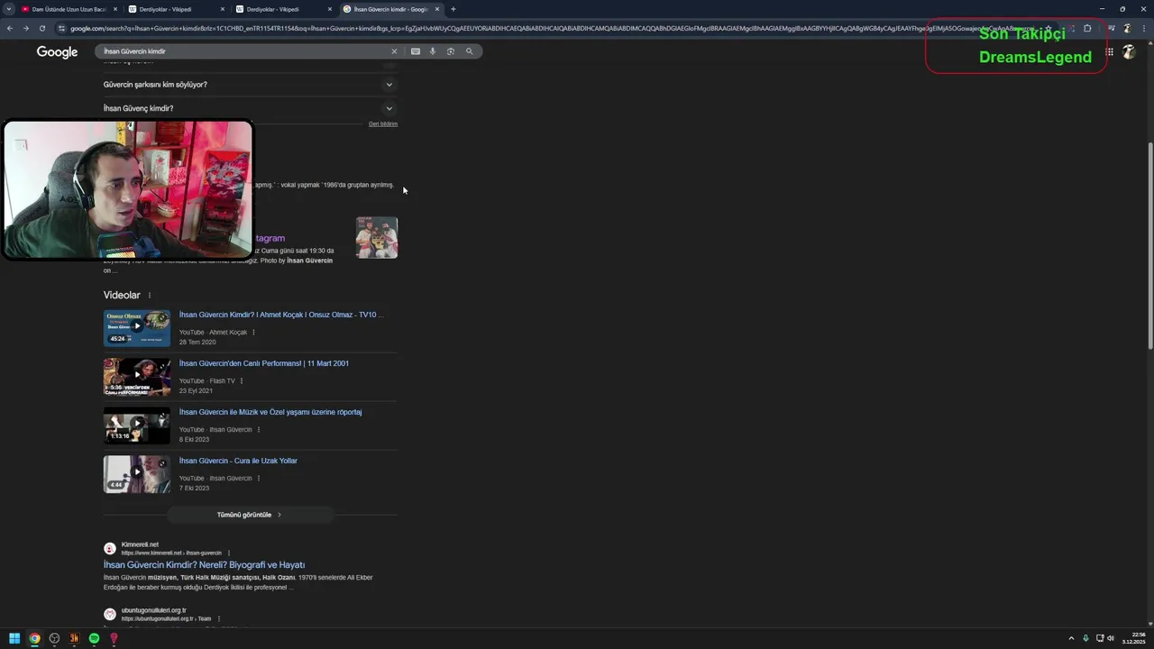Open the volume tray icon
Viewport: 1154px width, 649px height.
click(1110, 638)
